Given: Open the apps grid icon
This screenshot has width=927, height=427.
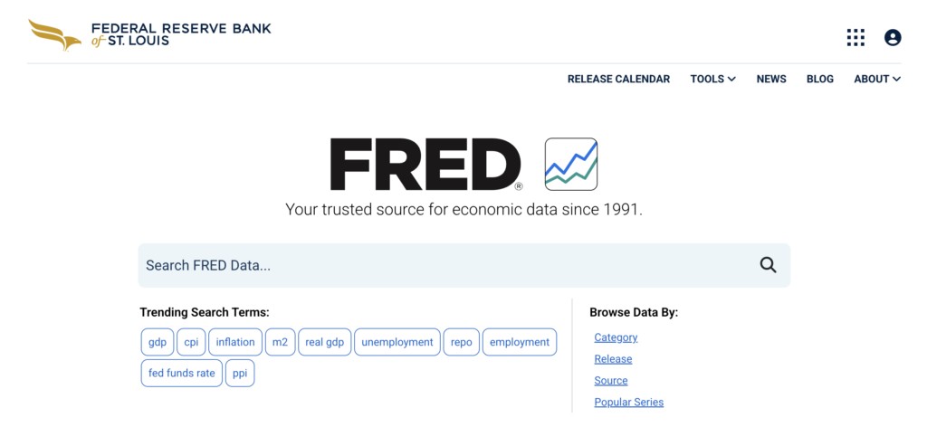Looking at the screenshot, I should pyautogui.click(x=855, y=37).
